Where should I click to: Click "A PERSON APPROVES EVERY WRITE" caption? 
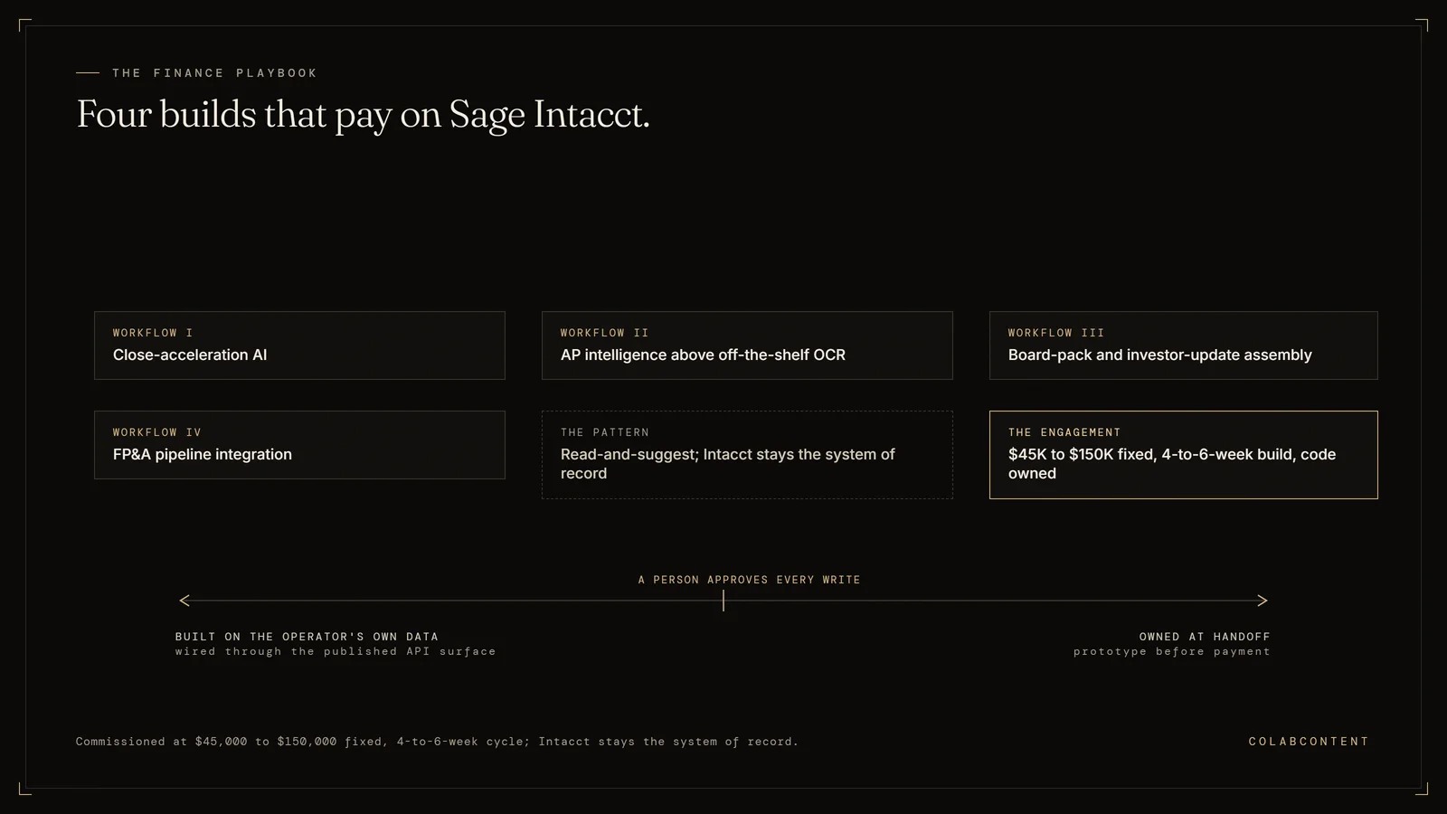(750, 580)
